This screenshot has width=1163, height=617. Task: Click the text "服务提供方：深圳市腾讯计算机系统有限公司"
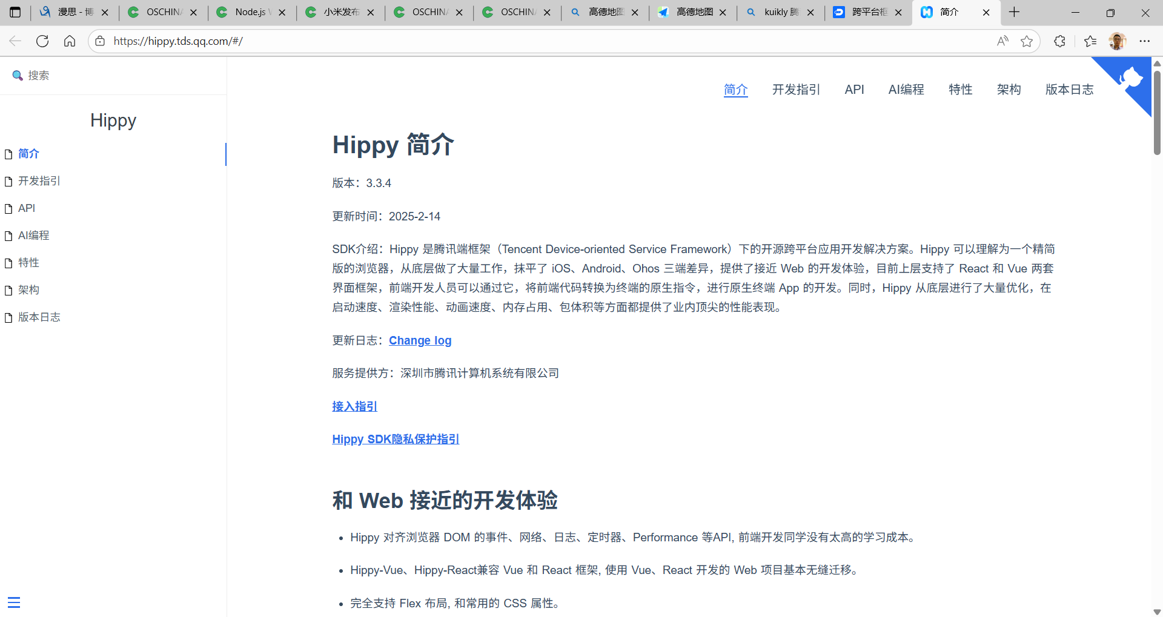(x=446, y=373)
